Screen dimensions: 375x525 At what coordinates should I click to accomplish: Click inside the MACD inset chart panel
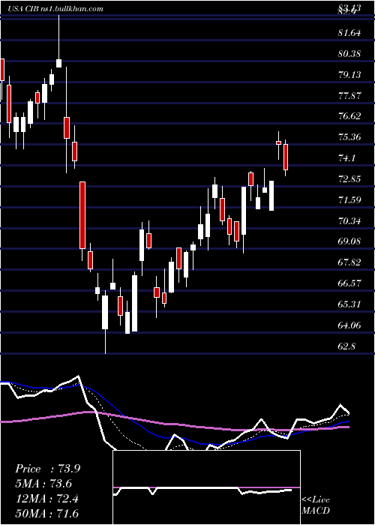pos(206,487)
